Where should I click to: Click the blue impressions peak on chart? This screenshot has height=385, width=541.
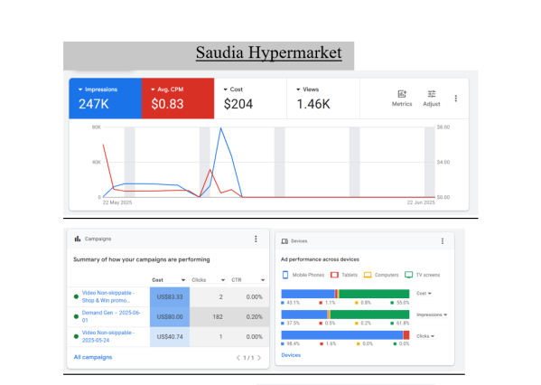point(220,128)
